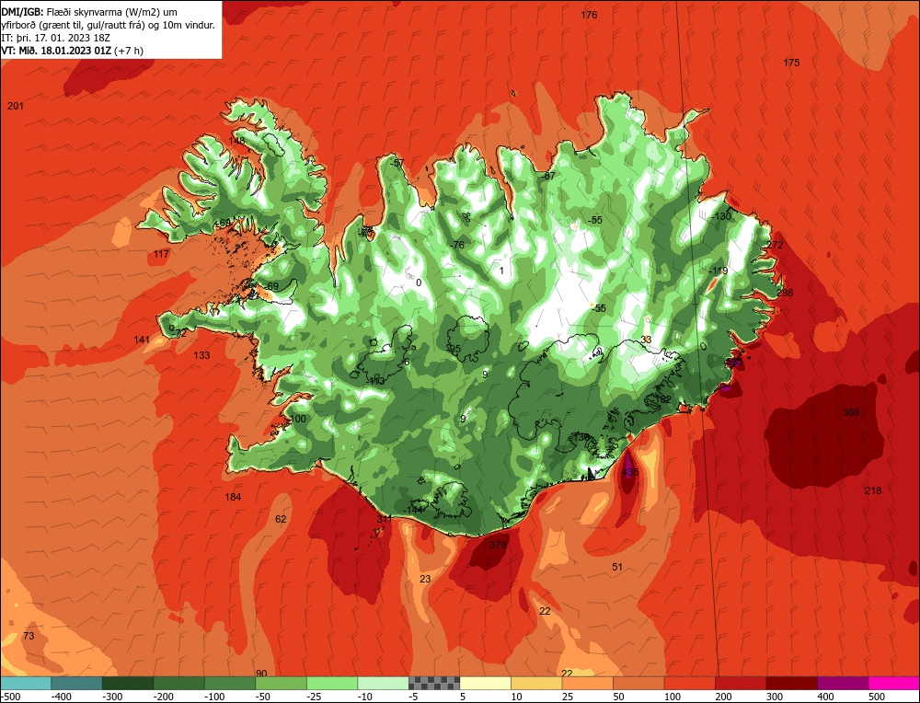920x703 pixels.
Task: Click the value 148 in the Westfjords
Action: 237,140
